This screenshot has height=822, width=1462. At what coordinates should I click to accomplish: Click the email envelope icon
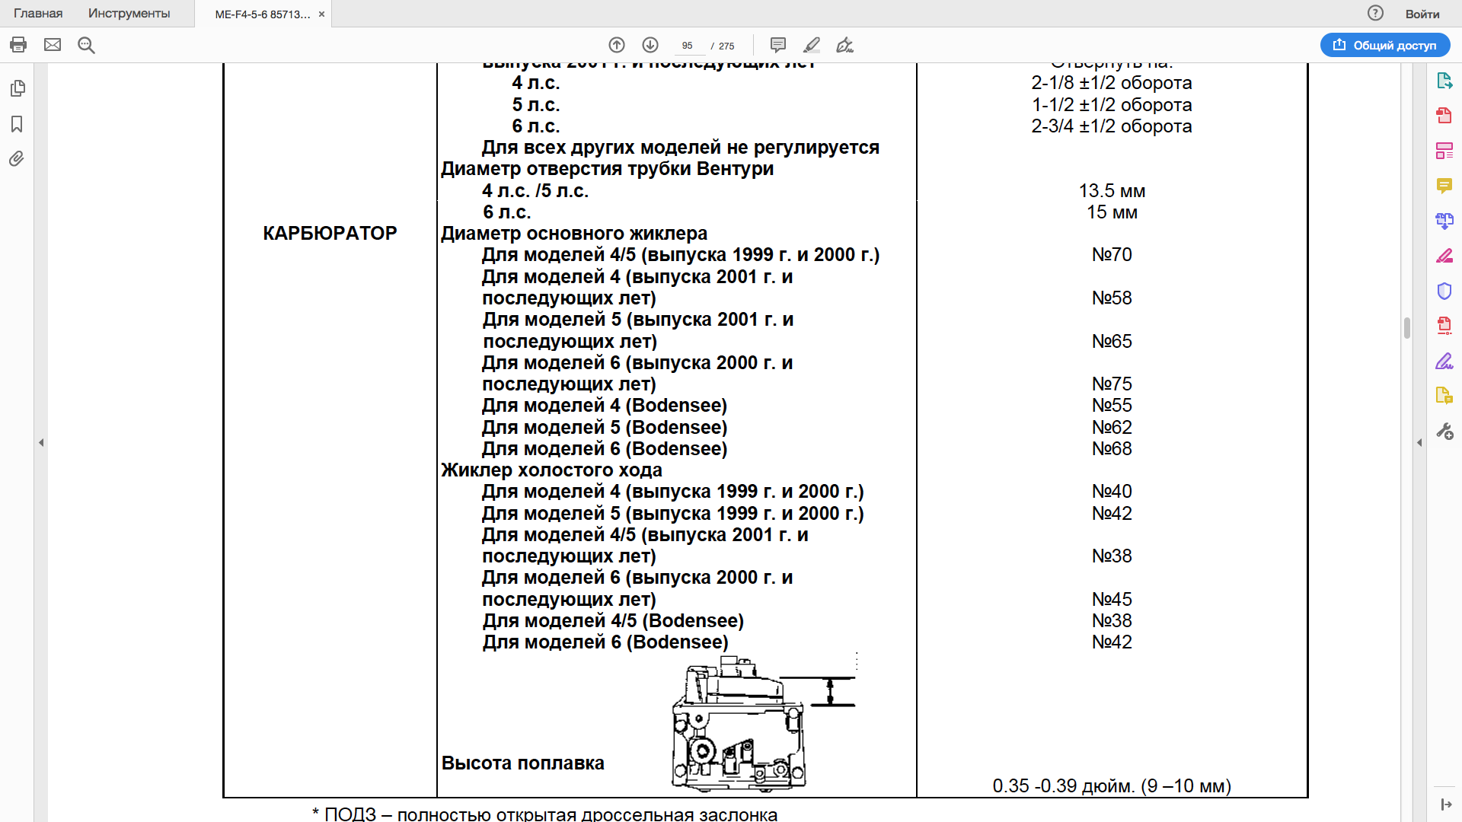53,45
